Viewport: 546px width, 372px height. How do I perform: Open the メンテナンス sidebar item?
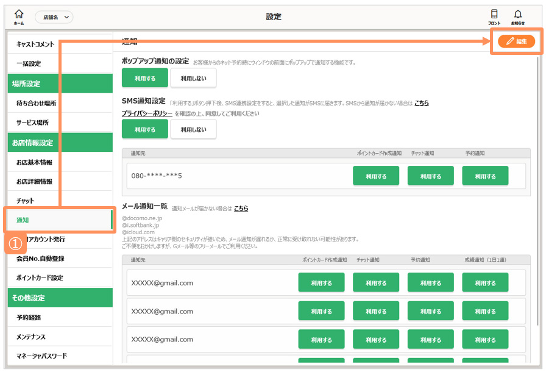[x=31, y=337]
